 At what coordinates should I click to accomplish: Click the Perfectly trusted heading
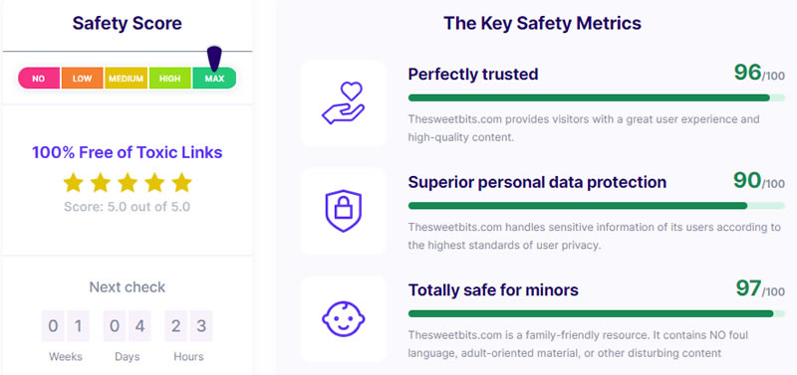point(473,74)
